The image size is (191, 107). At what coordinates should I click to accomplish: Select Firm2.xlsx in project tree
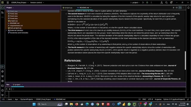[14, 14]
